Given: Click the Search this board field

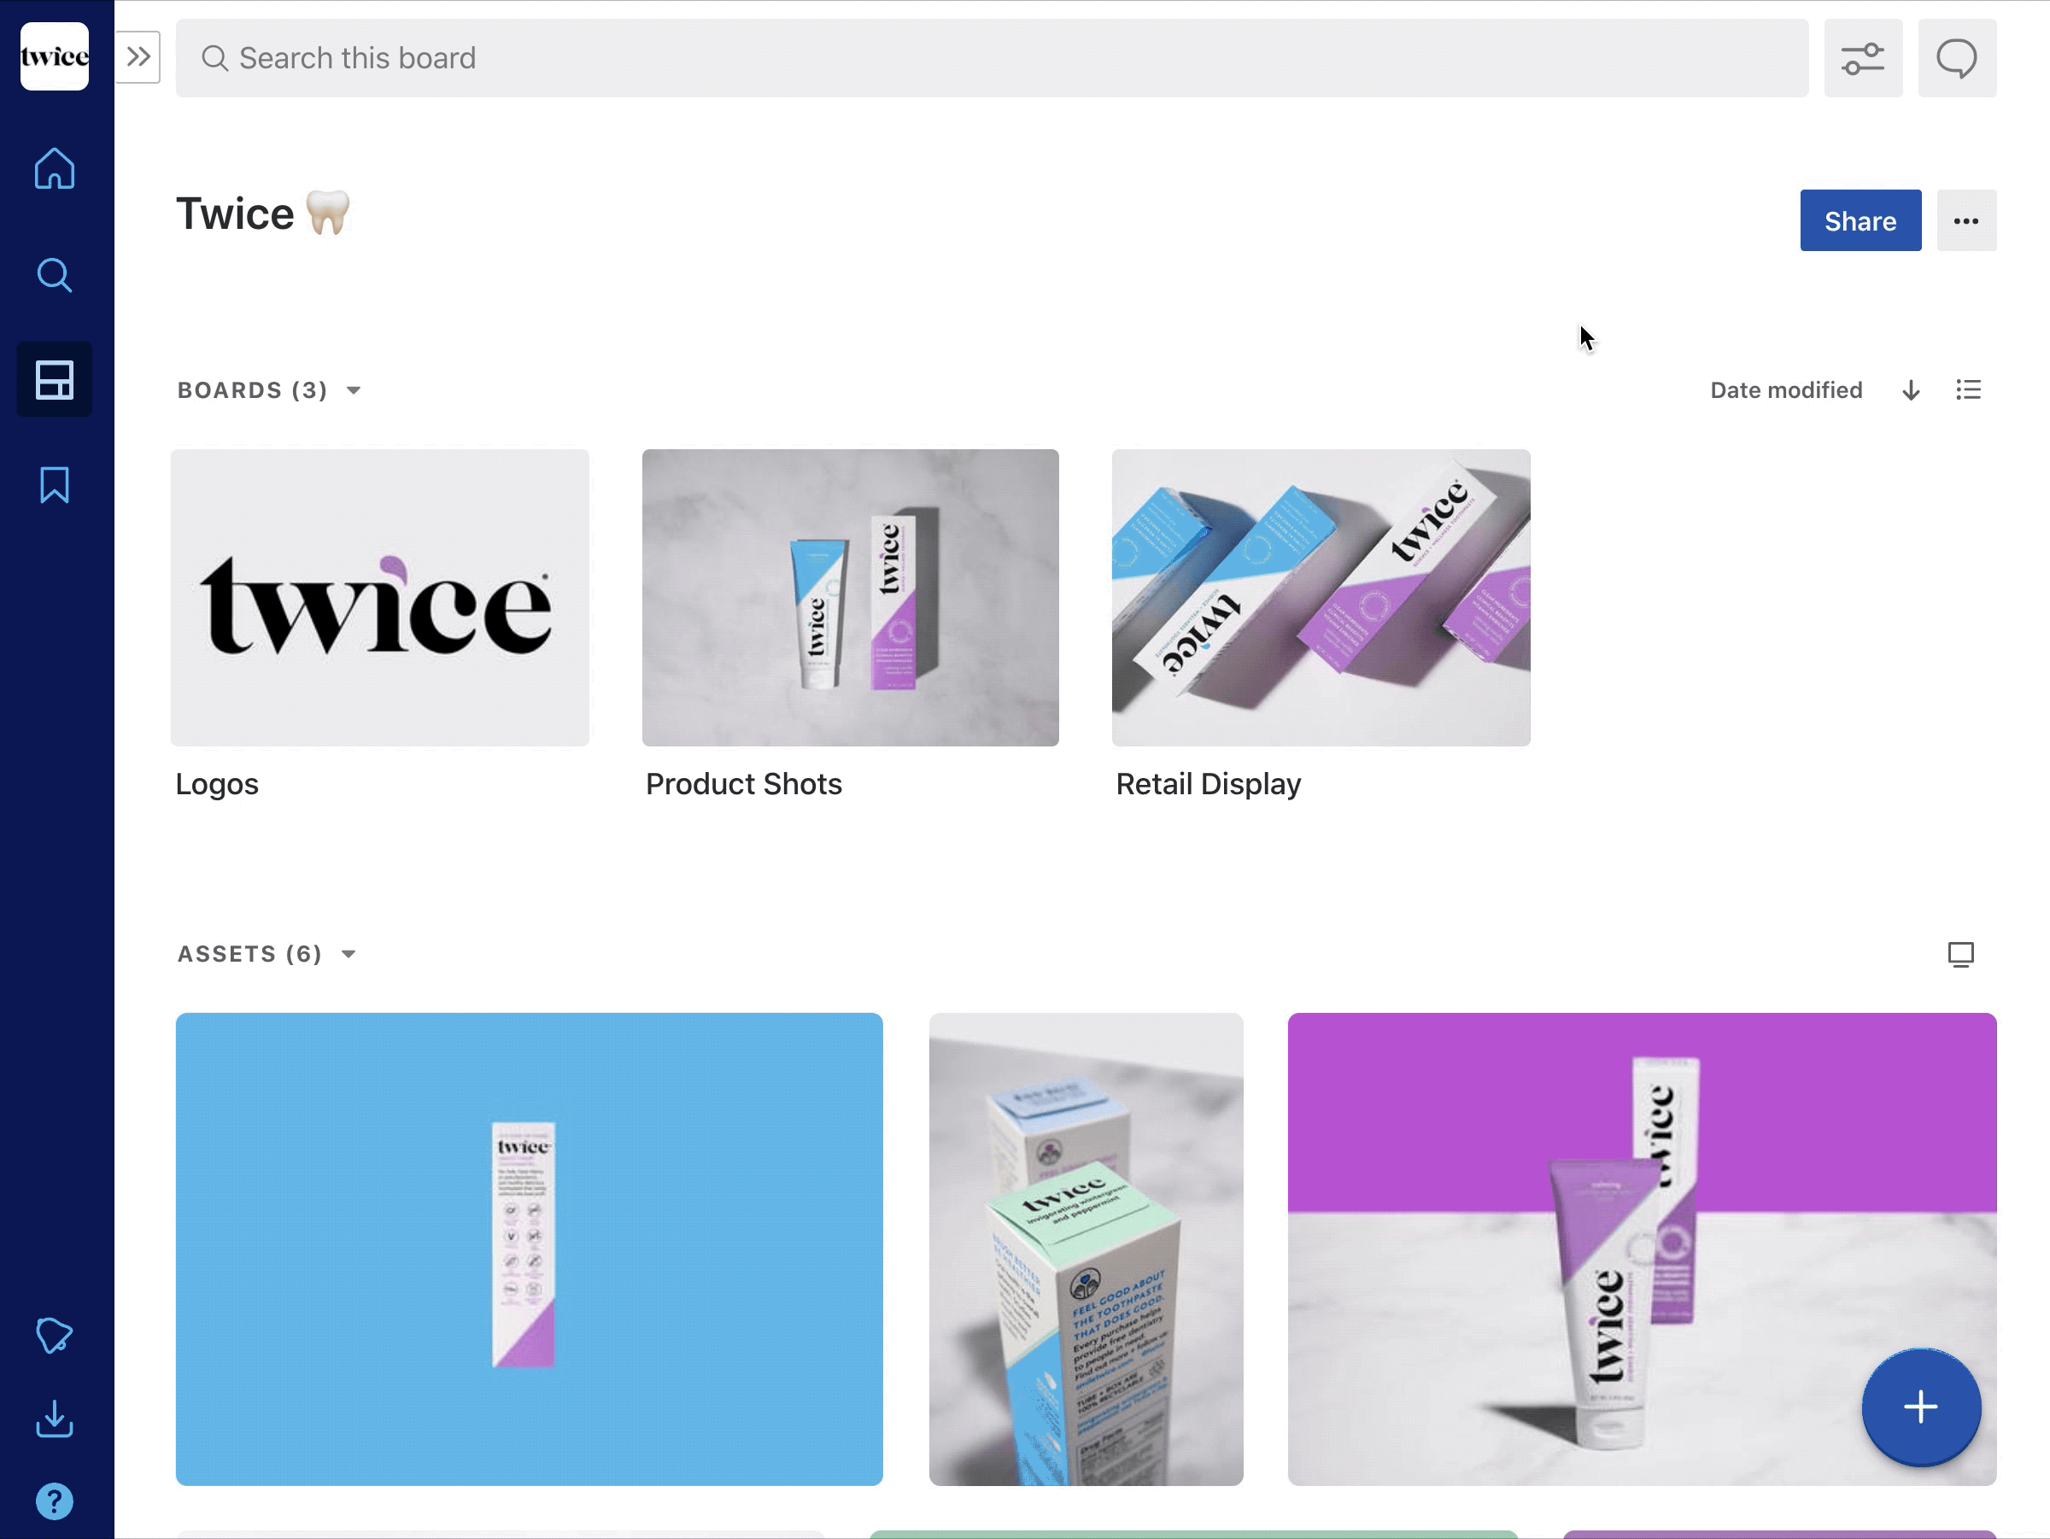Looking at the screenshot, I should click(x=992, y=58).
